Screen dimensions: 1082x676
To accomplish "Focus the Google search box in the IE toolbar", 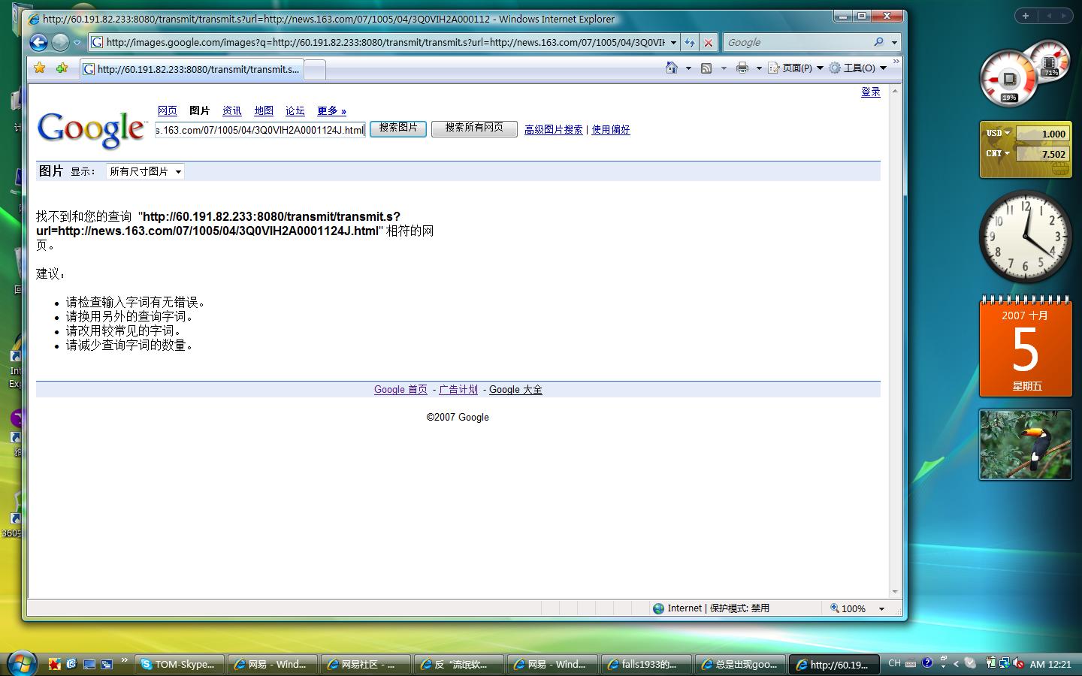I will 797,43.
